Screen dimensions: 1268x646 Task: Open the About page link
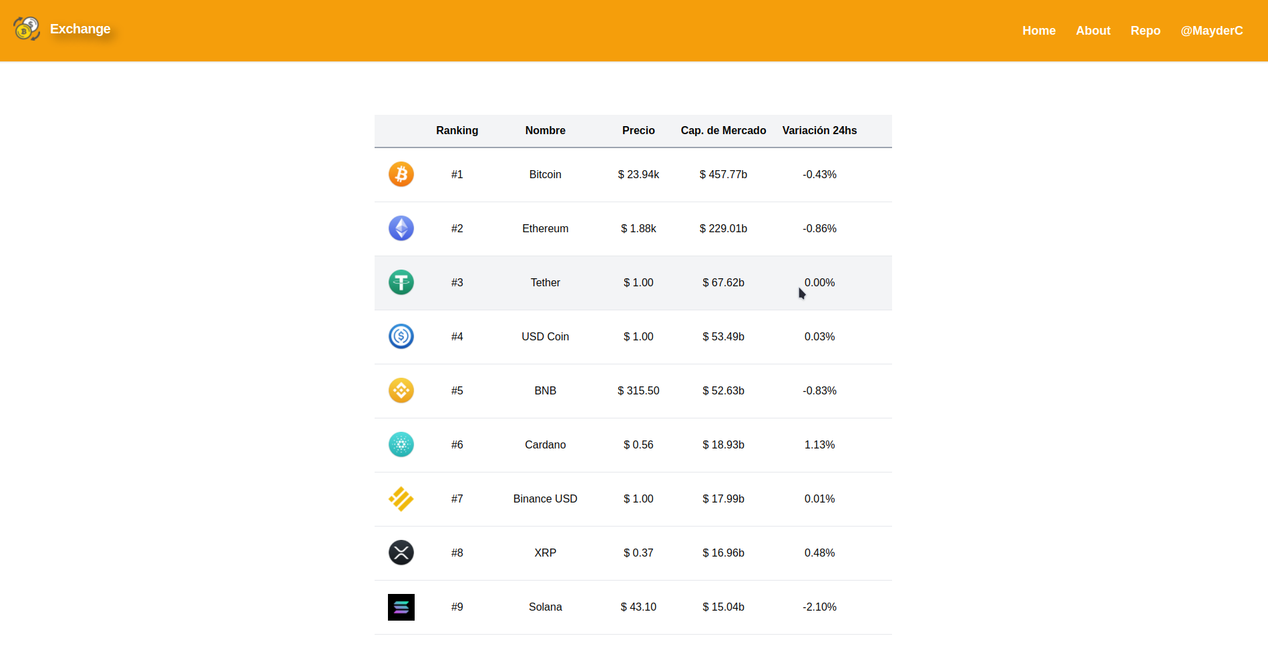[x=1093, y=31]
